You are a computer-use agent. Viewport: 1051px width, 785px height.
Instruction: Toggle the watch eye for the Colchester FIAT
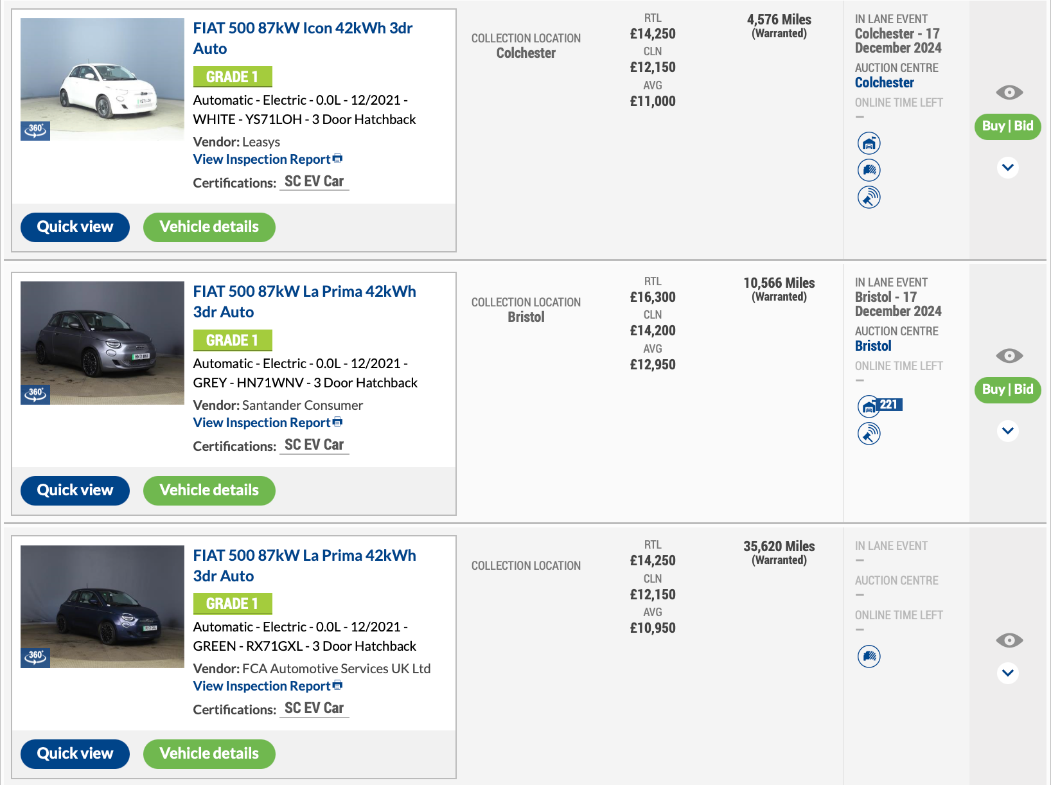click(1009, 93)
